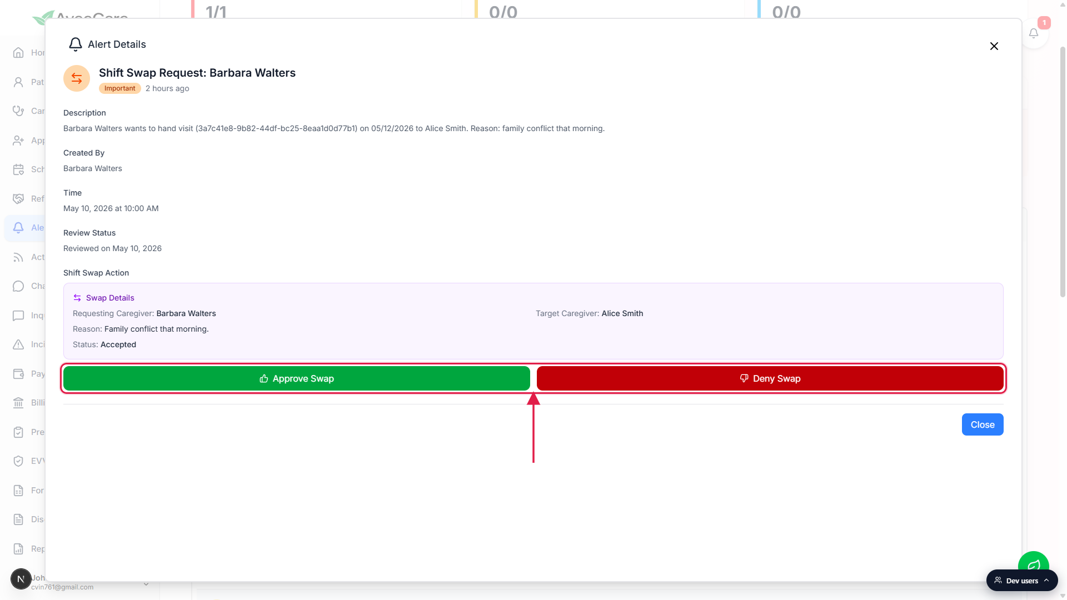1067x600 pixels.
Task: Click the 'Status: Accepted' line
Action: click(x=104, y=344)
